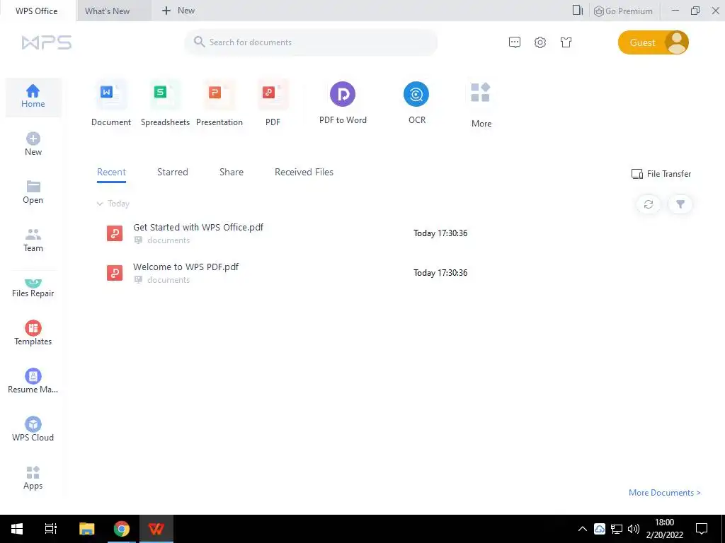Open the Open folder sidebar item

pyautogui.click(x=33, y=192)
